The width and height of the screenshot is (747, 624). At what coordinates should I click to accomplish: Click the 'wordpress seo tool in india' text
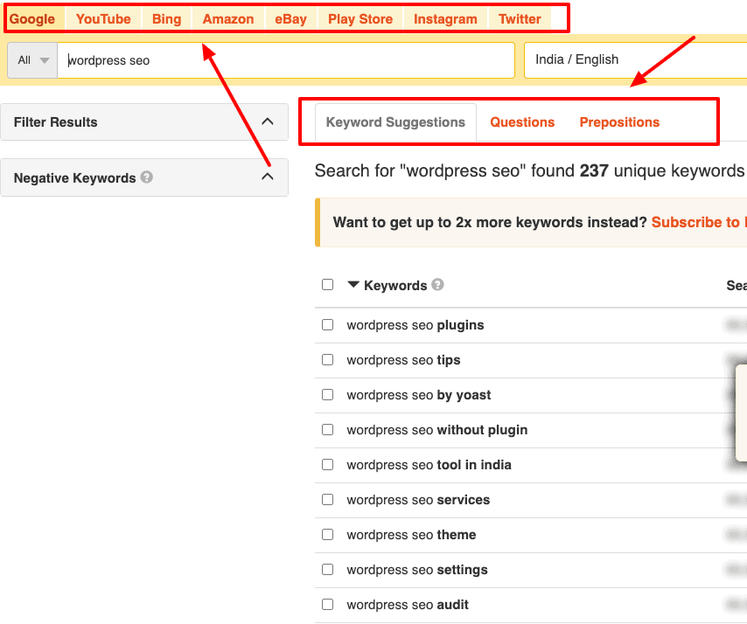pos(429,465)
